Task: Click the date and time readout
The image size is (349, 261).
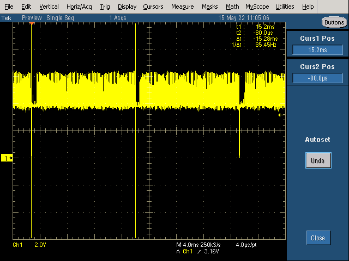Action: click(x=244, y=18)
